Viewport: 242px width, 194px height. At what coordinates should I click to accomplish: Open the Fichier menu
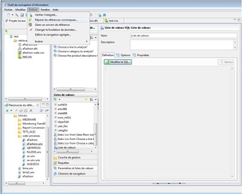tap(8, 10)
